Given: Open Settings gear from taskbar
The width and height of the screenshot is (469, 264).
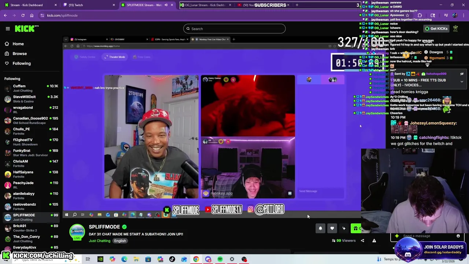Looking at the screenshot, I should pyautogui.click(x=232, y=260).
